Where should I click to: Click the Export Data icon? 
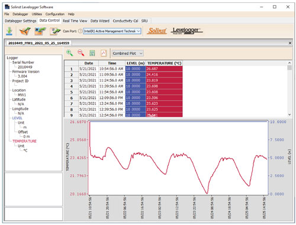55,31
